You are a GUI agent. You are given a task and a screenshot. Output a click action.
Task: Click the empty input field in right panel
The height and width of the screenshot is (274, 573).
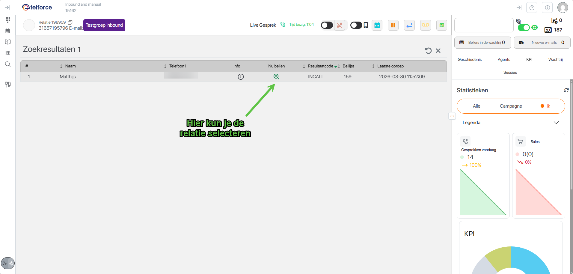(484, 25)
